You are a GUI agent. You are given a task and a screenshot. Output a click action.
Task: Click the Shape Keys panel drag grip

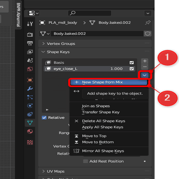point(147,52)
